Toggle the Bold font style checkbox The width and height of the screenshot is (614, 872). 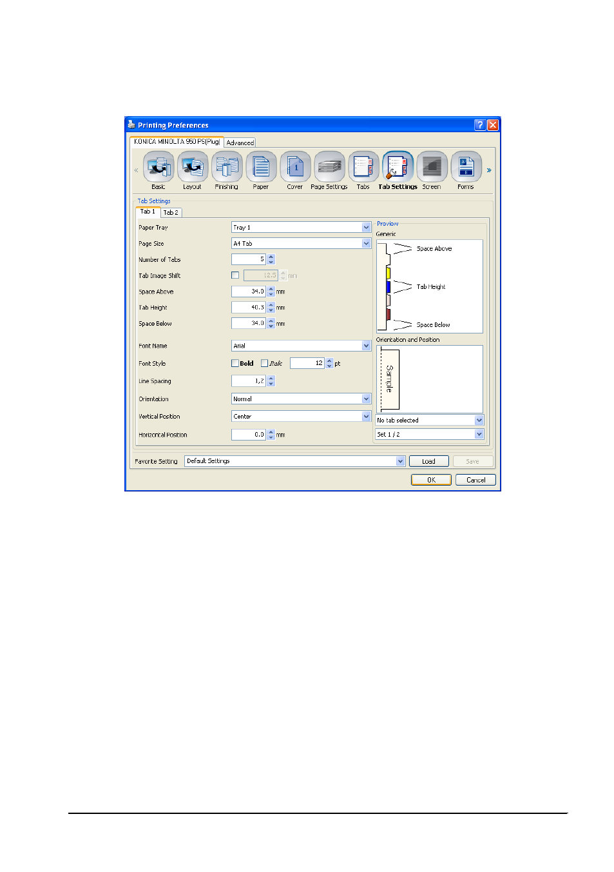click(x=235, y=363)
